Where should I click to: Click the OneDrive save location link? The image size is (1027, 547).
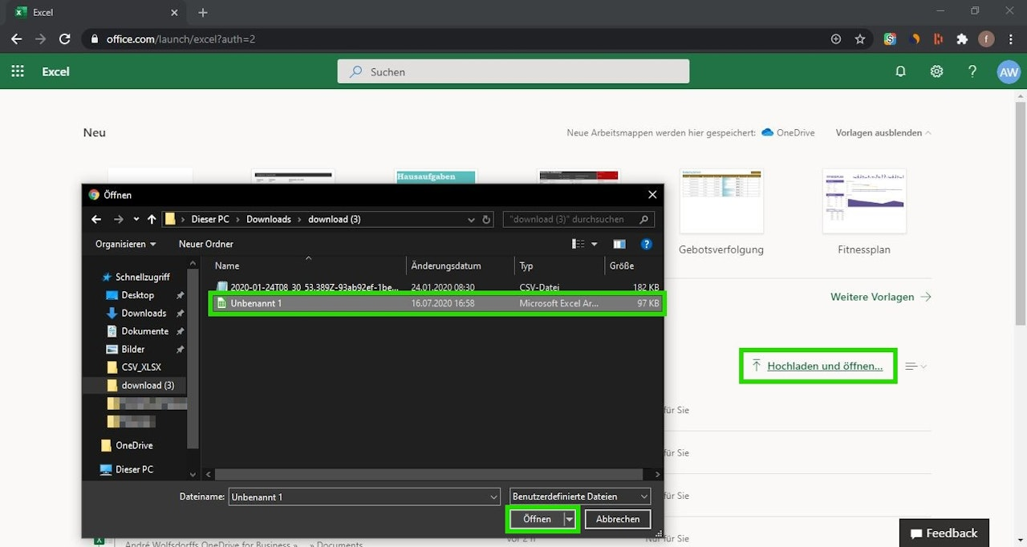click(x=788, y=132)
